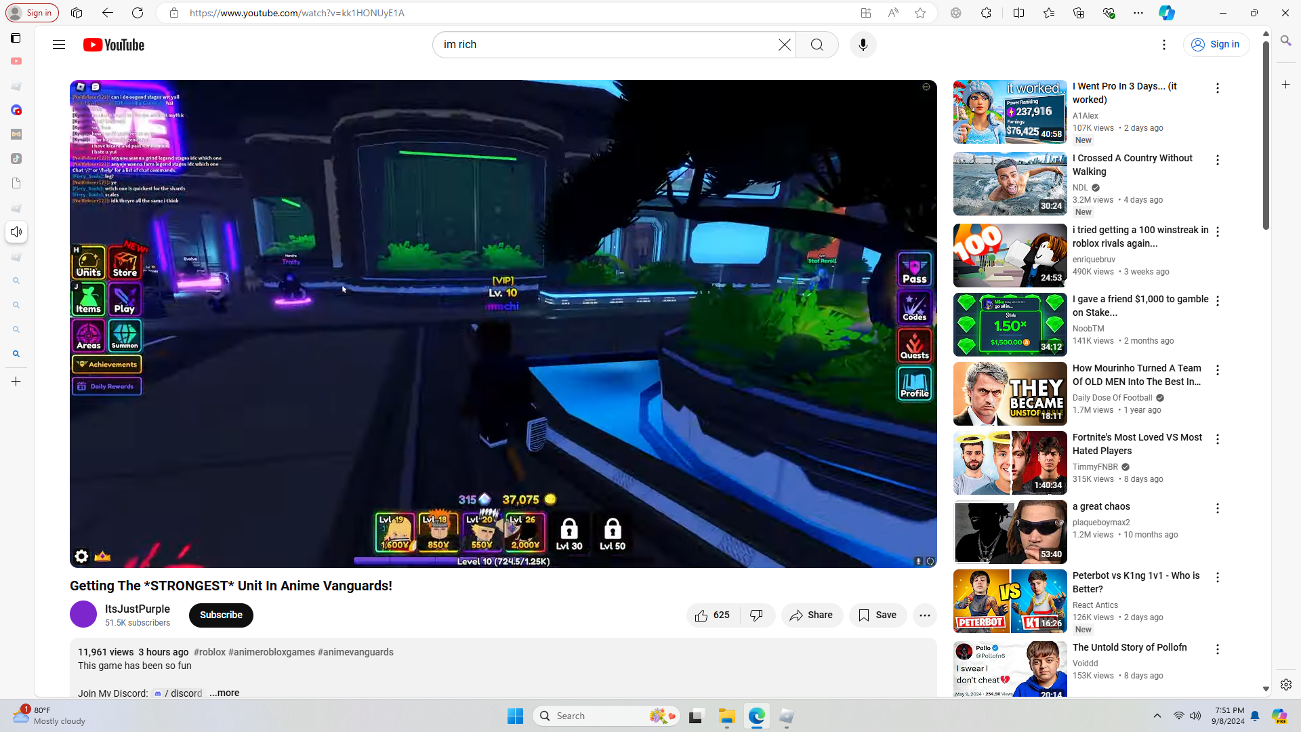Click Sign in button on YouTube header
Screen dimensions: 1301x732
(1216, 45)
